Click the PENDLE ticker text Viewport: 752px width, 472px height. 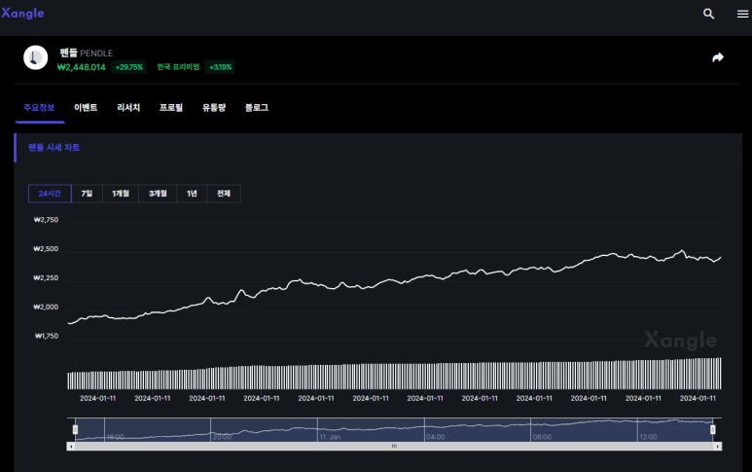point(96,54)
